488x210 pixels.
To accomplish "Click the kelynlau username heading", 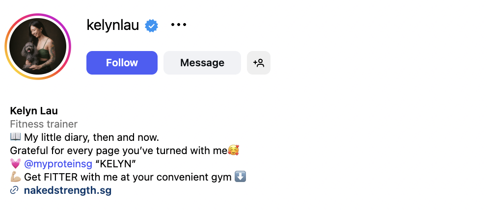I will [113, 25].
